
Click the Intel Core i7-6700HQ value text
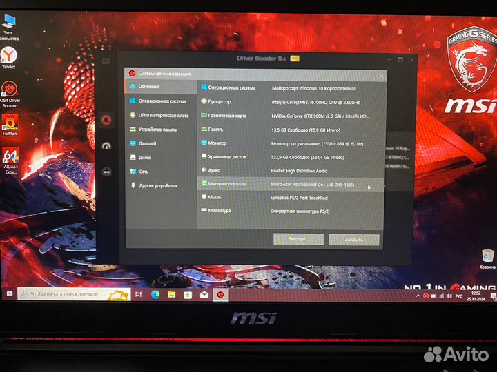coord(315,103)
